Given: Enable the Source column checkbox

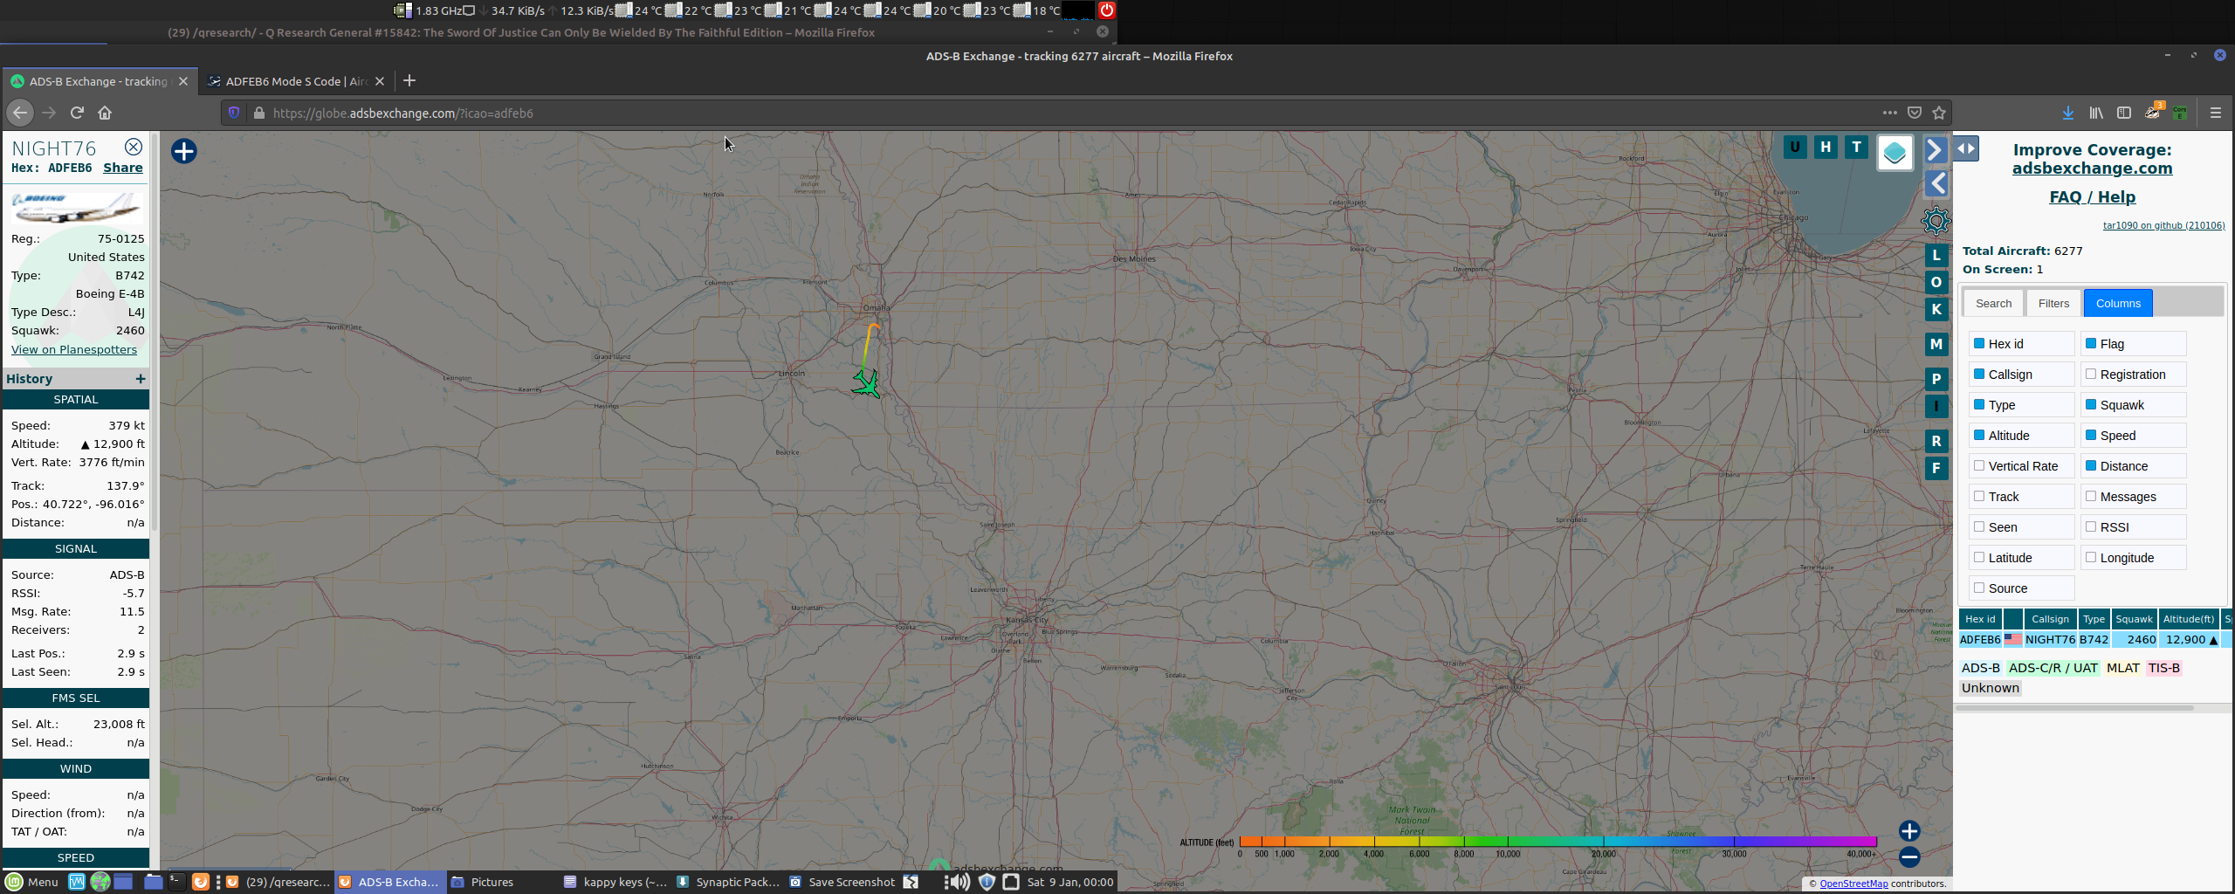Looking at the screenshot, I should 1979,588.
